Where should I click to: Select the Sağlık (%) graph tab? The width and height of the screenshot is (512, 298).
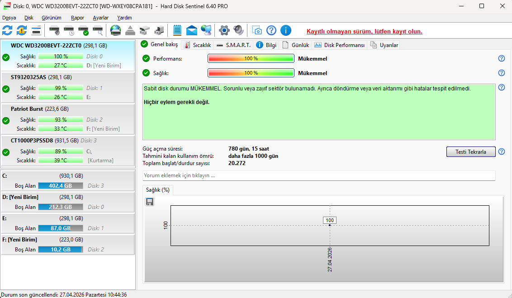click(x=158, y=189)
